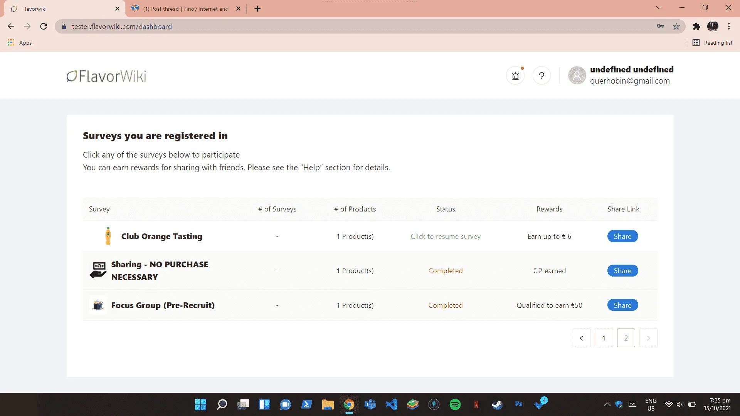740x416 pixels.
Task: Click the Sharing survey hand-money icon
Action: (98, 270)
